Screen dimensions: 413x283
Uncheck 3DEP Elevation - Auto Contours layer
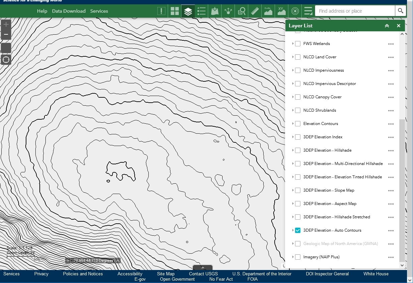[298, 230]
